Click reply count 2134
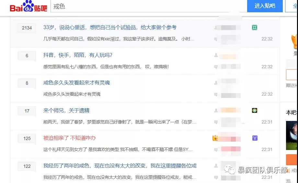Viewport: 298px width, 183px height. [x=27, y=28]
